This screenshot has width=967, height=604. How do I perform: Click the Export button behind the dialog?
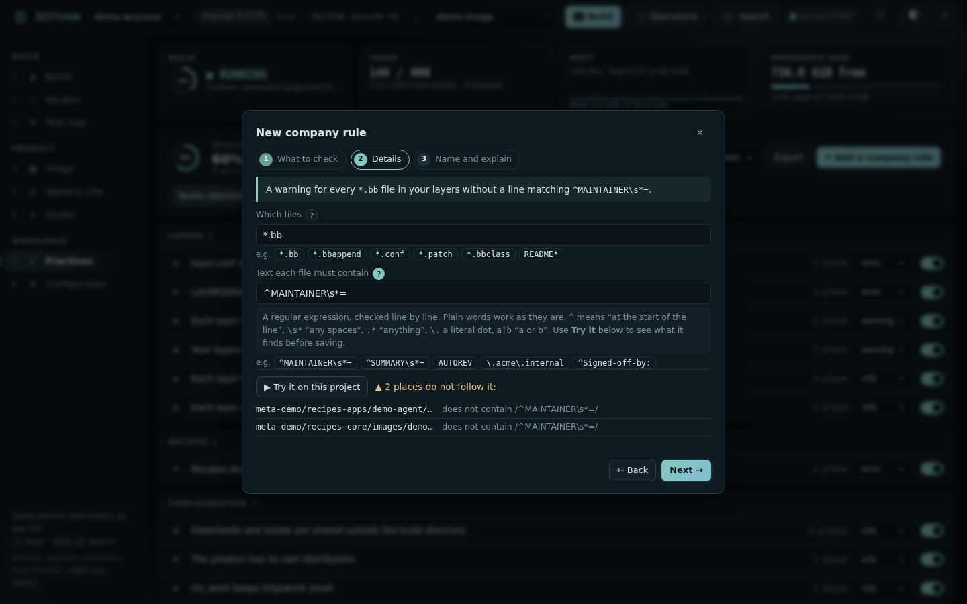788,158
